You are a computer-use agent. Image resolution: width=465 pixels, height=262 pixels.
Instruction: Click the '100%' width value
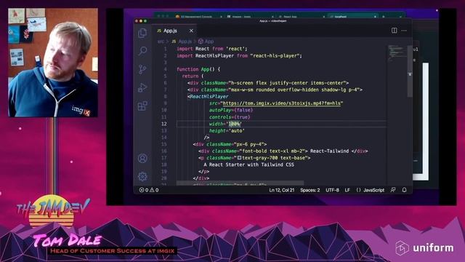[234, 124]
